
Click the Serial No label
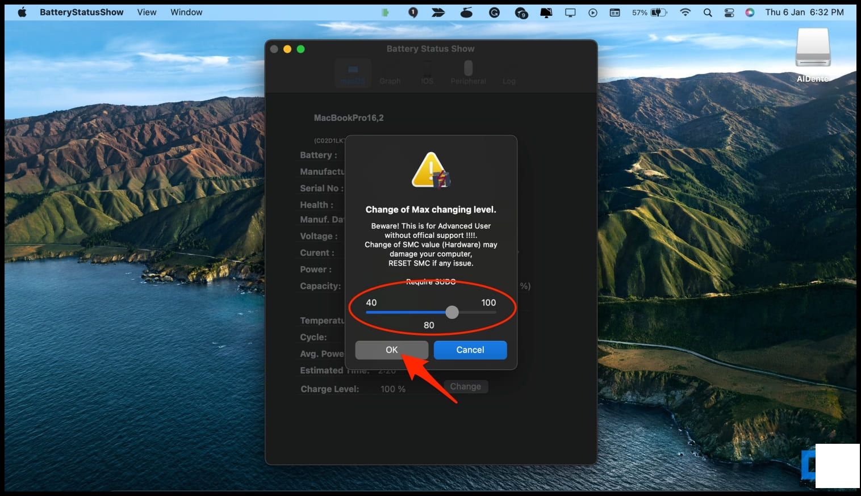tap(321, 188)
